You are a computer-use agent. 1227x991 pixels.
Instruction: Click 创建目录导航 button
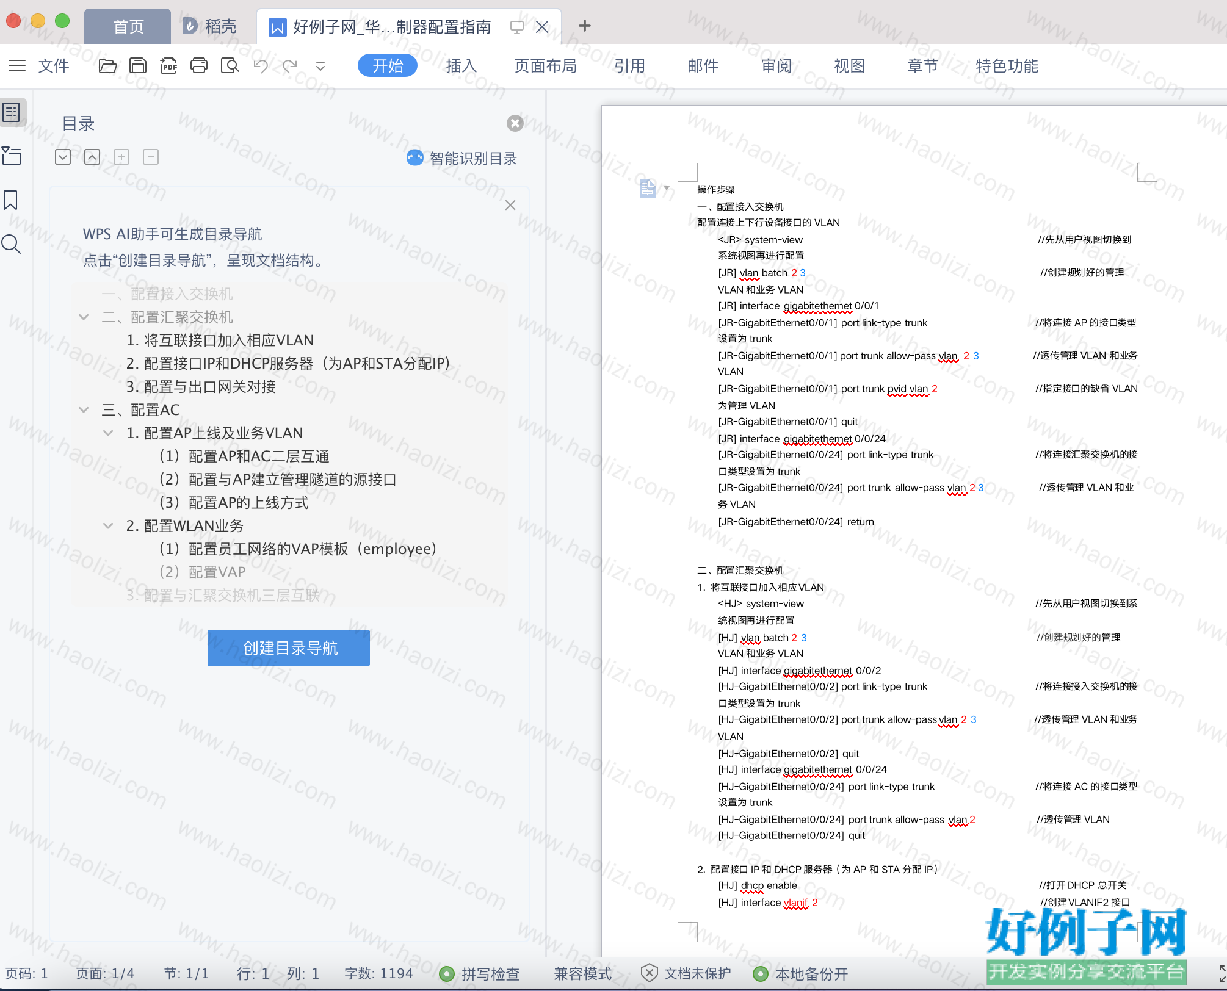click(289, 648)
